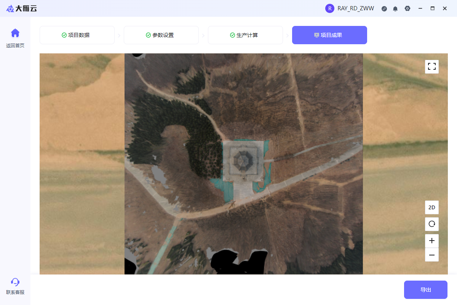
Task: Open 联系客服 customer support
Action: point(15,286)
